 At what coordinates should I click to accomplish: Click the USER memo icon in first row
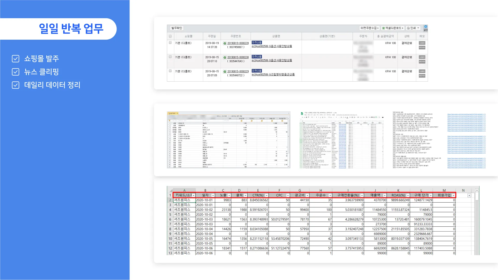tap(422, 43)
